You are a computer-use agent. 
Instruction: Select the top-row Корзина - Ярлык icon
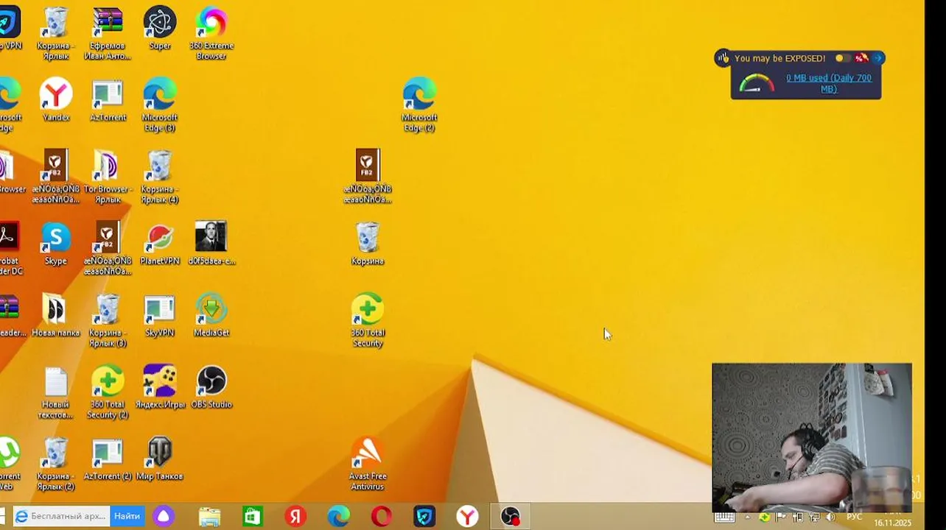click(56, 33)
